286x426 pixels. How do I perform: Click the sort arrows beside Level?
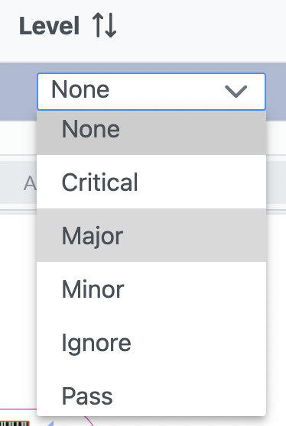pos(104,25)
